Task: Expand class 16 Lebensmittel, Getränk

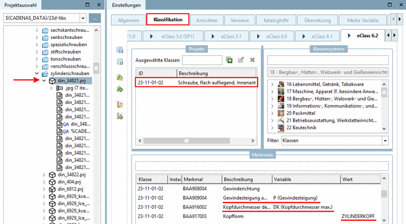Action: point(272,84)
